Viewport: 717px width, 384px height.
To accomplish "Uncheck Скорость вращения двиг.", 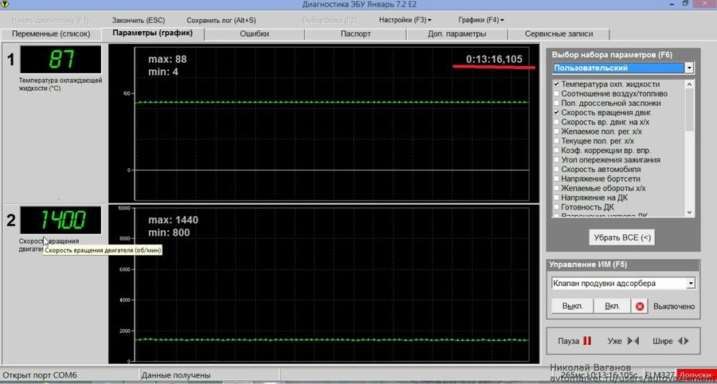I will 557,112.
